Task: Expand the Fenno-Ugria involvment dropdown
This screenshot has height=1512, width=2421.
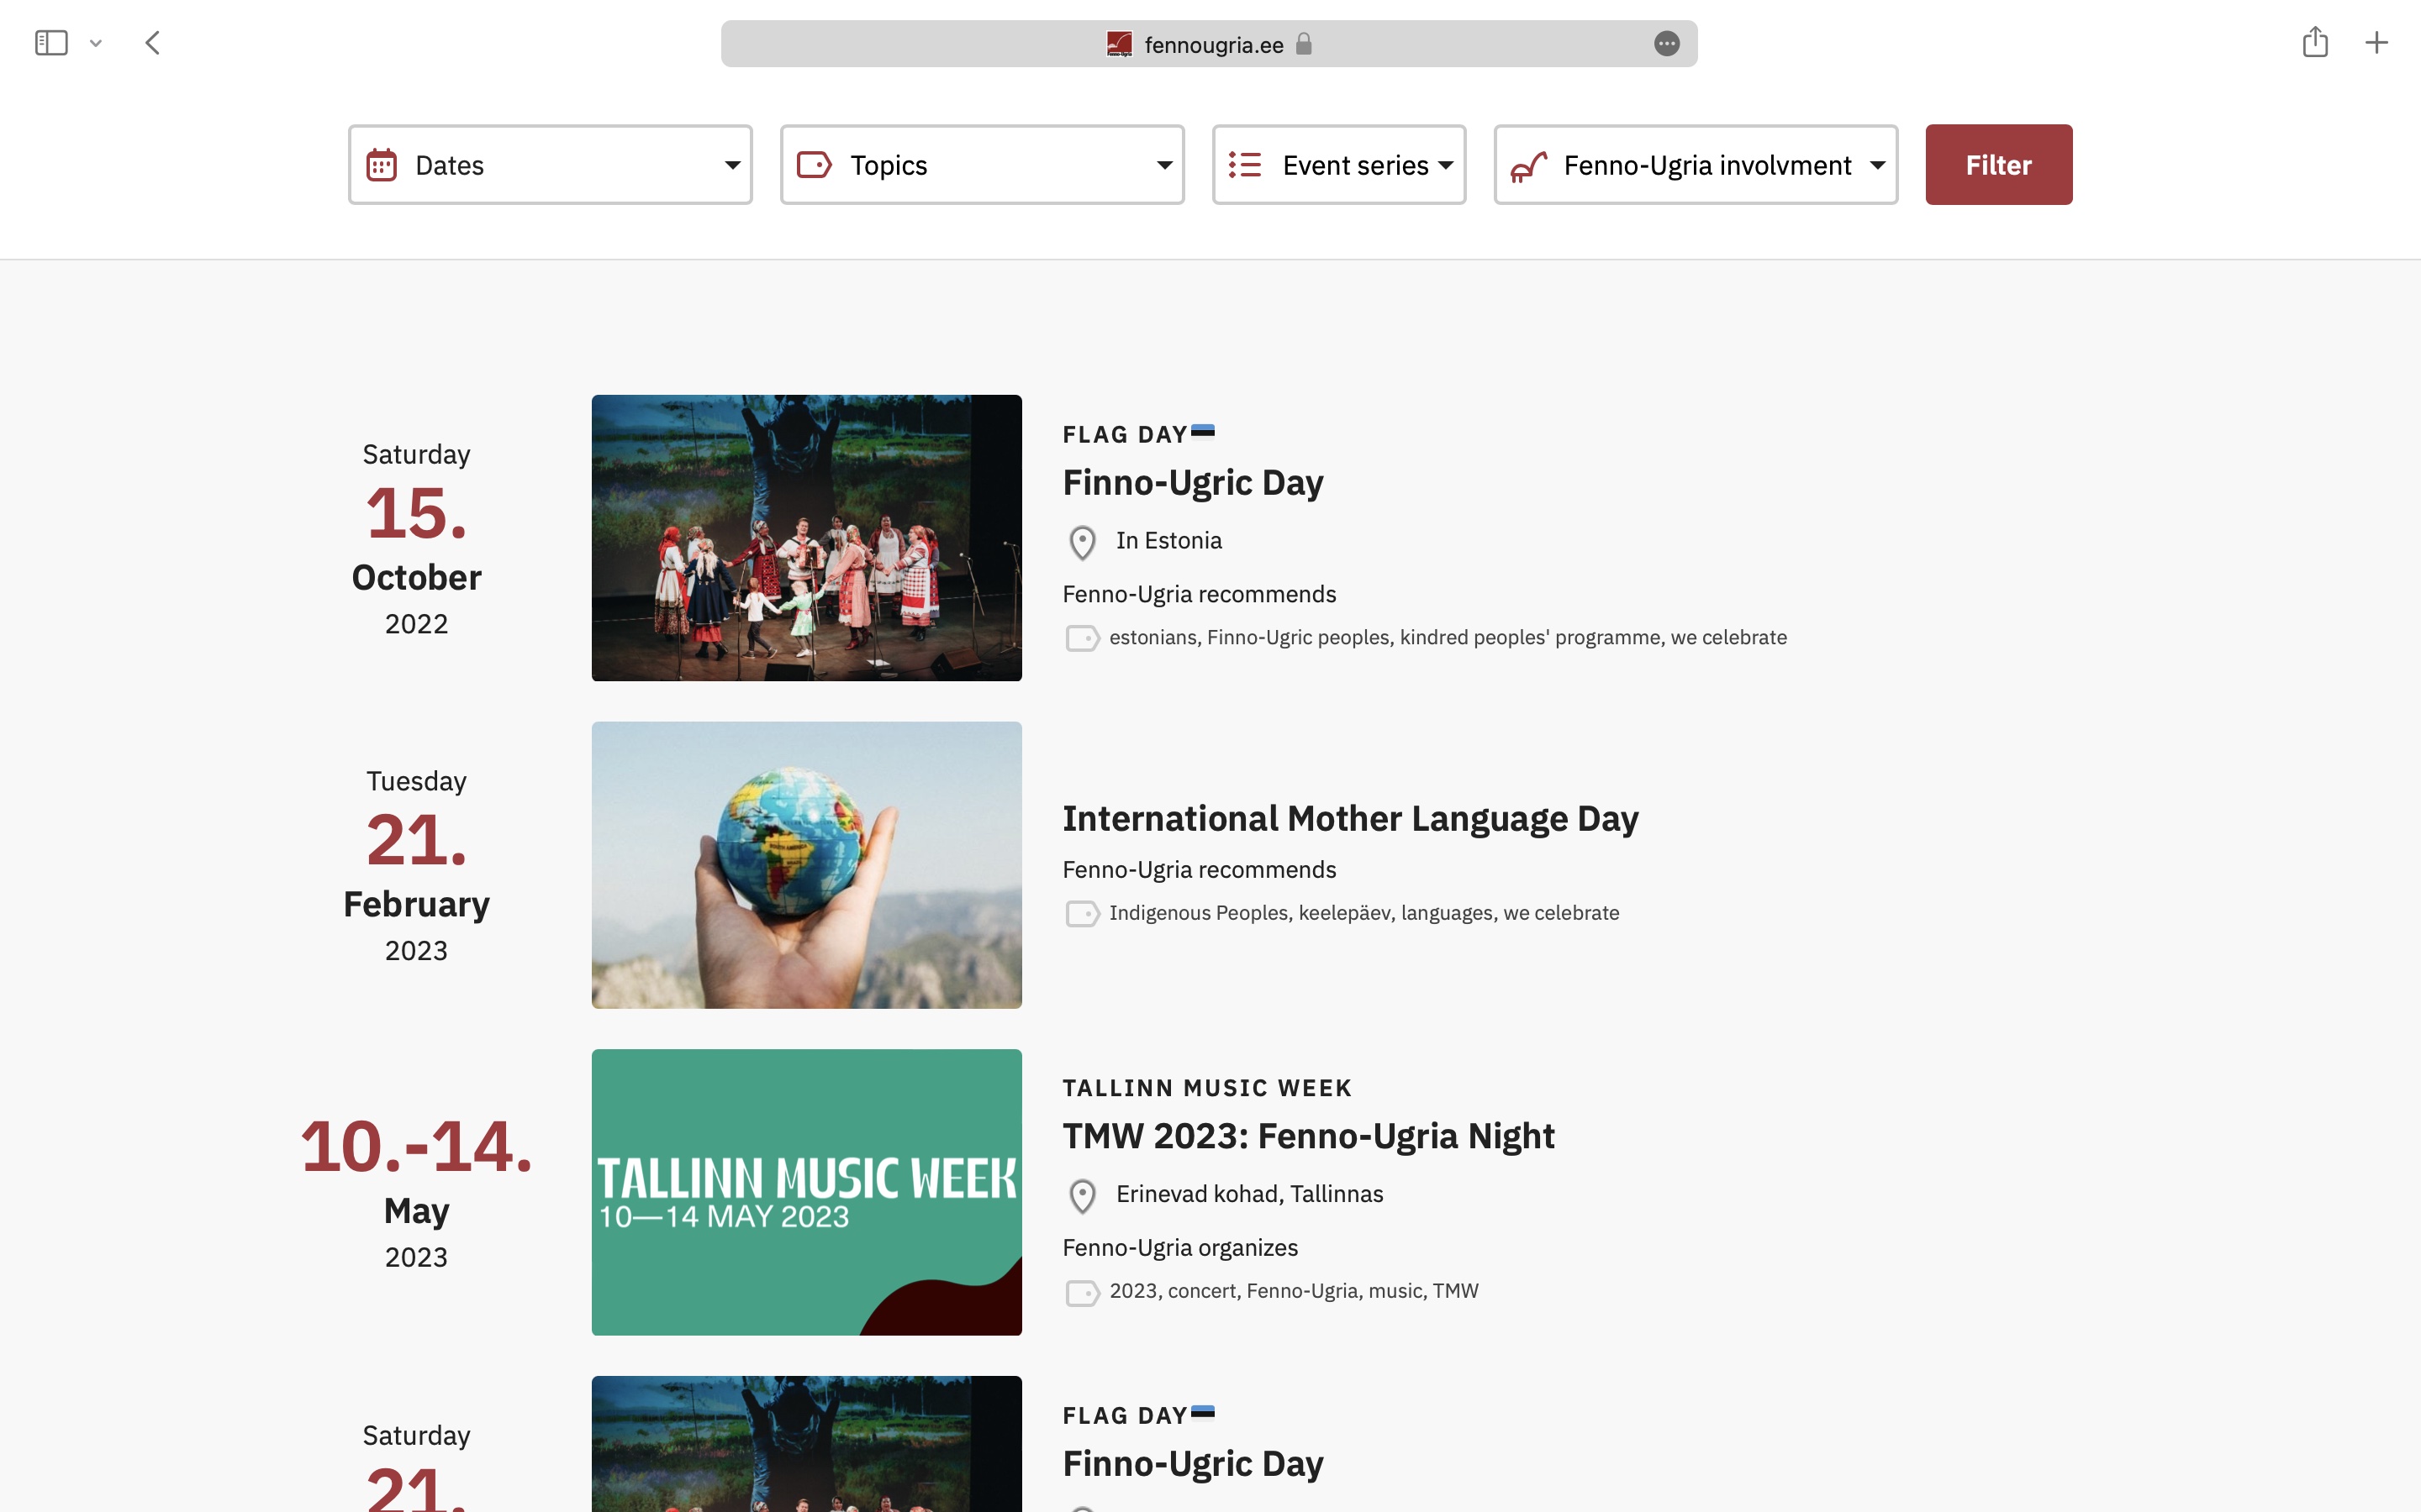Action: 1696,165
